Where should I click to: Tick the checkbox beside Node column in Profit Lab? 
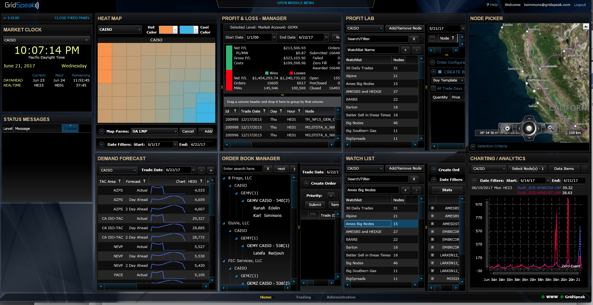click(432, 38)
